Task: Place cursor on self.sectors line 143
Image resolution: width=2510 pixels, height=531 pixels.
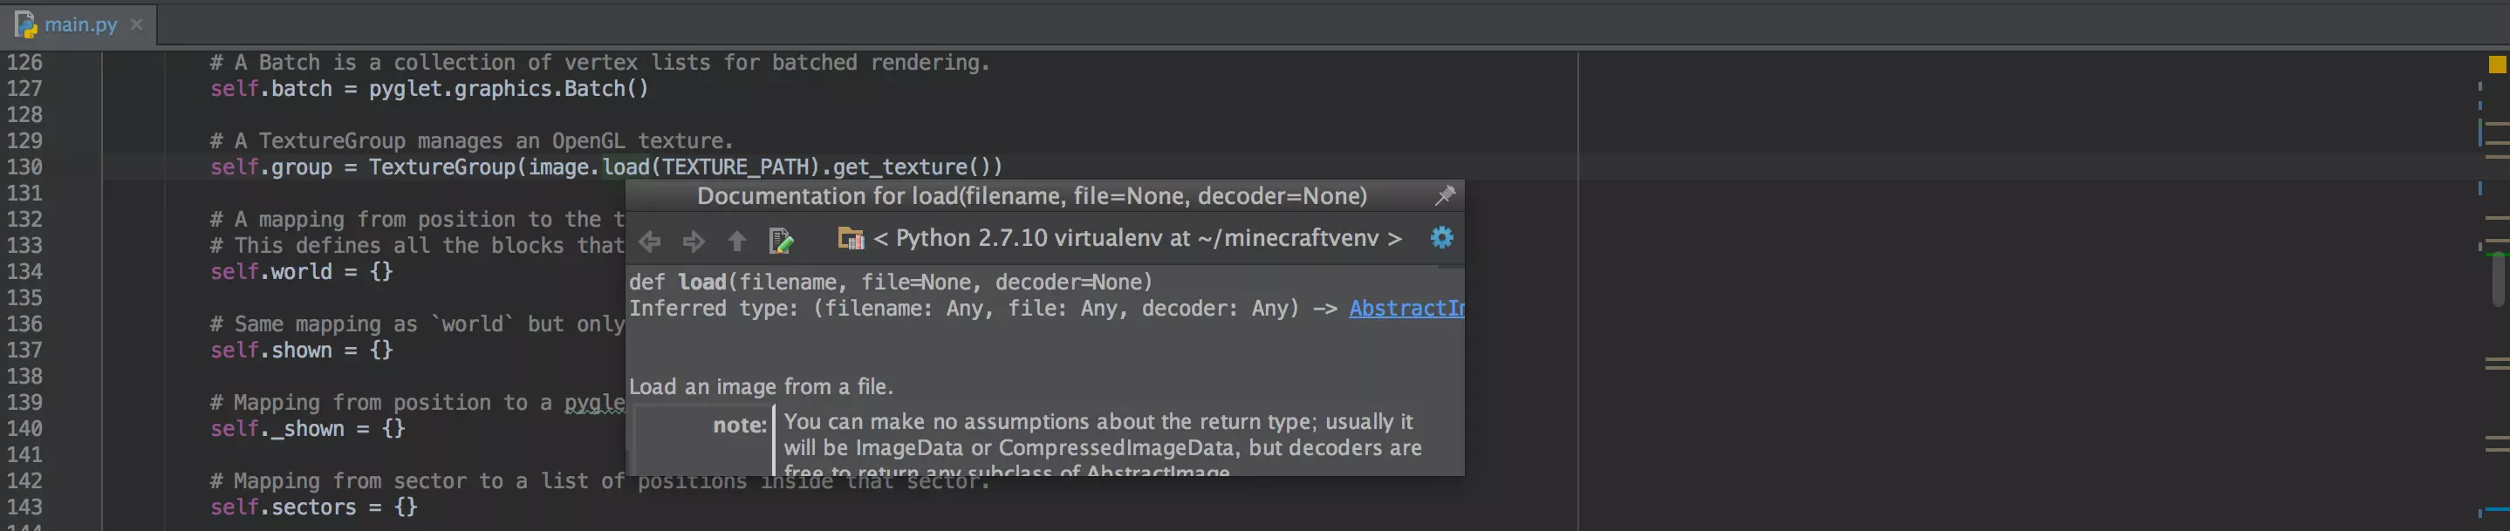Action: 313,507
